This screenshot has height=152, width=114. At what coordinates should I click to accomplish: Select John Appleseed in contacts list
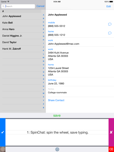point(21,16)
